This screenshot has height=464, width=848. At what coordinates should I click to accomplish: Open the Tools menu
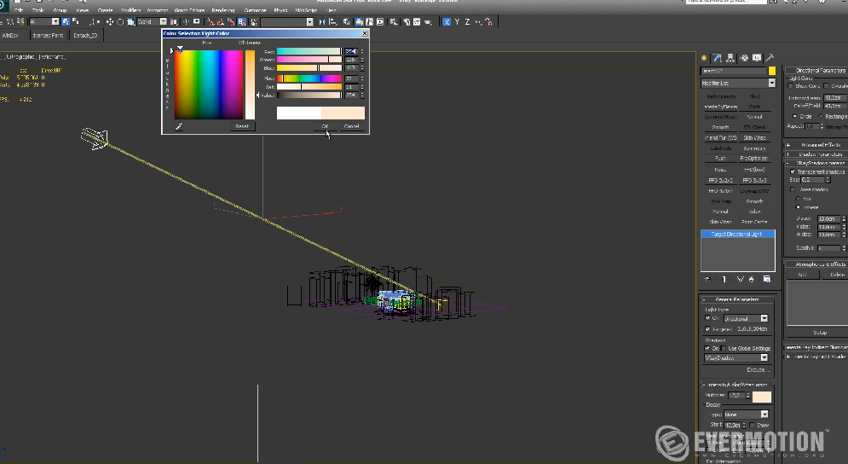click(x=37, y=10)
